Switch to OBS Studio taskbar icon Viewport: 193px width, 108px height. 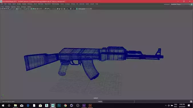pyautogui.click(x=78, y=105)
